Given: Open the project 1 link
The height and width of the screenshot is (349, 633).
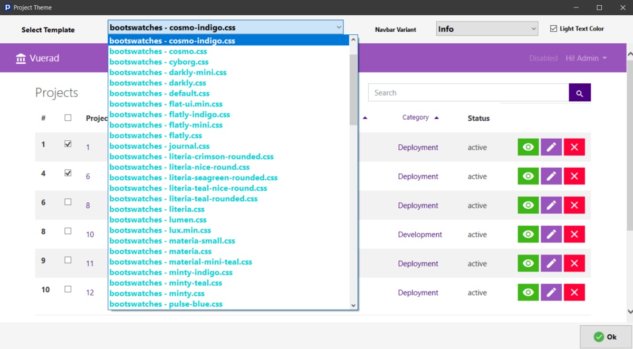Looking at the screenshot, I should coord(88,147).
